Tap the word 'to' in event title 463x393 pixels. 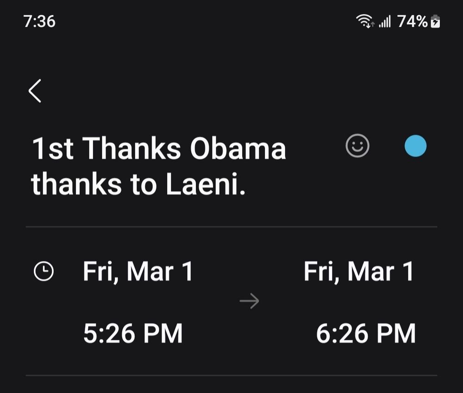point(143,184)
